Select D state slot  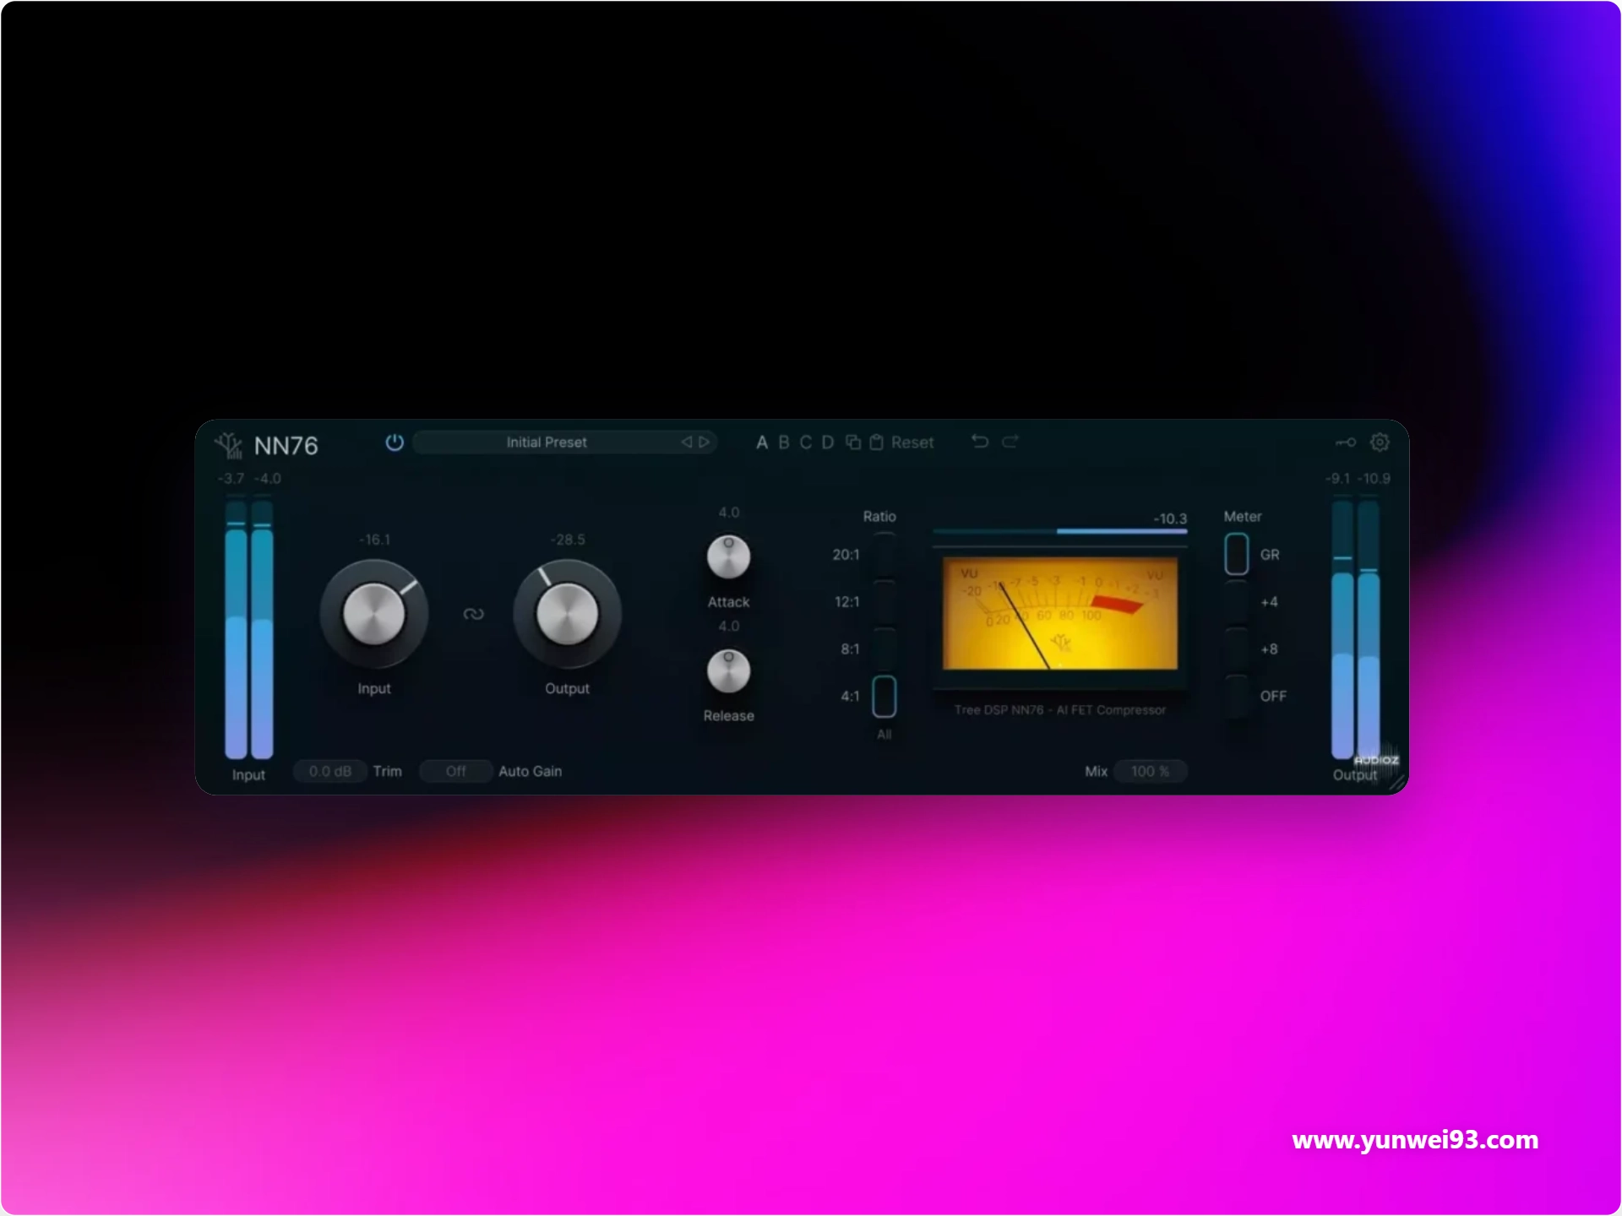click(x=828, y=442)
